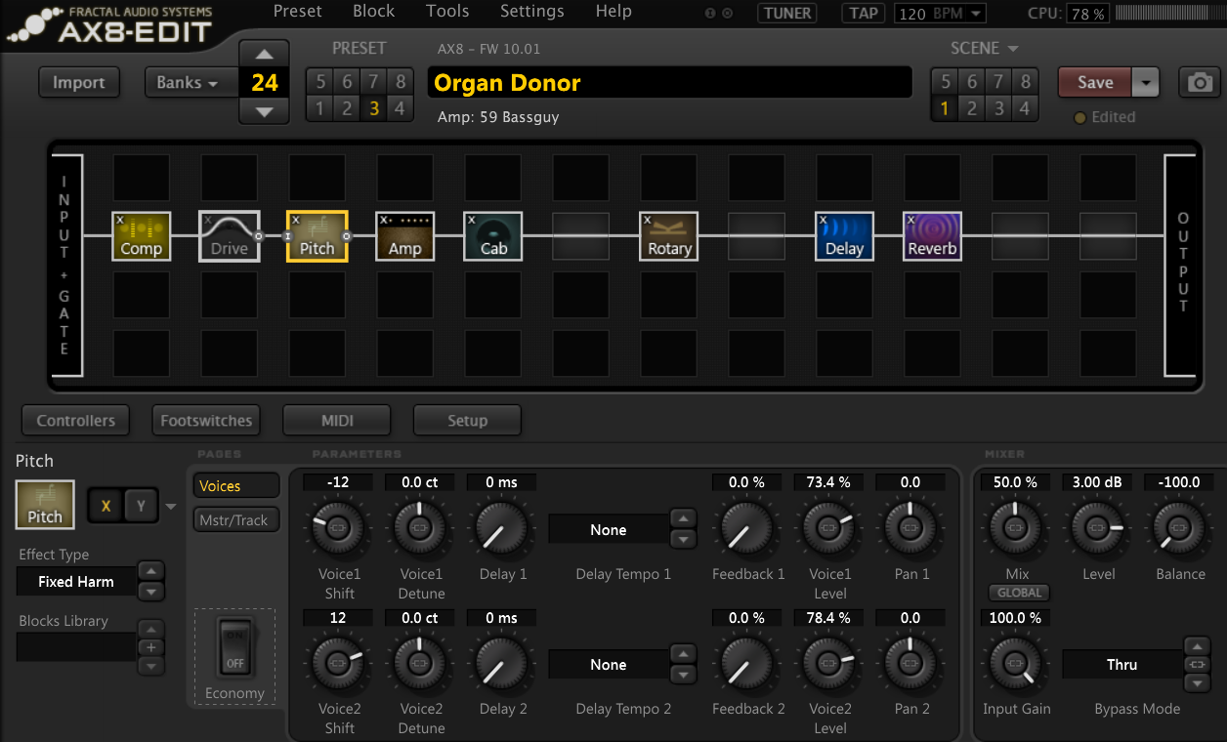Open the MIDI settings button
Viewport: 1227px width, 742px height.
(x=337, y=421)
